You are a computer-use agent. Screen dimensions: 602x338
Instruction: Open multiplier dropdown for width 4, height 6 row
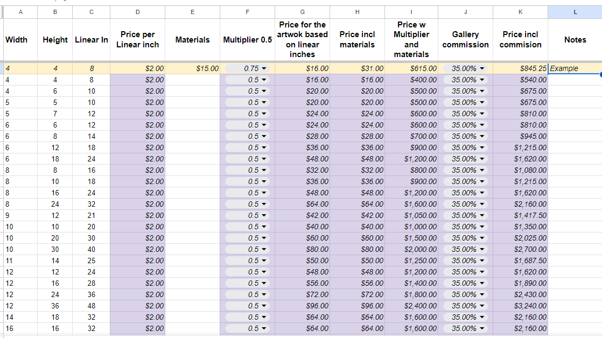pos(247,91)
